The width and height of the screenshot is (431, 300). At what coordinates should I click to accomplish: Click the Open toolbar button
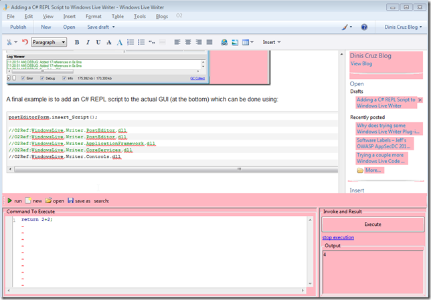69,27
